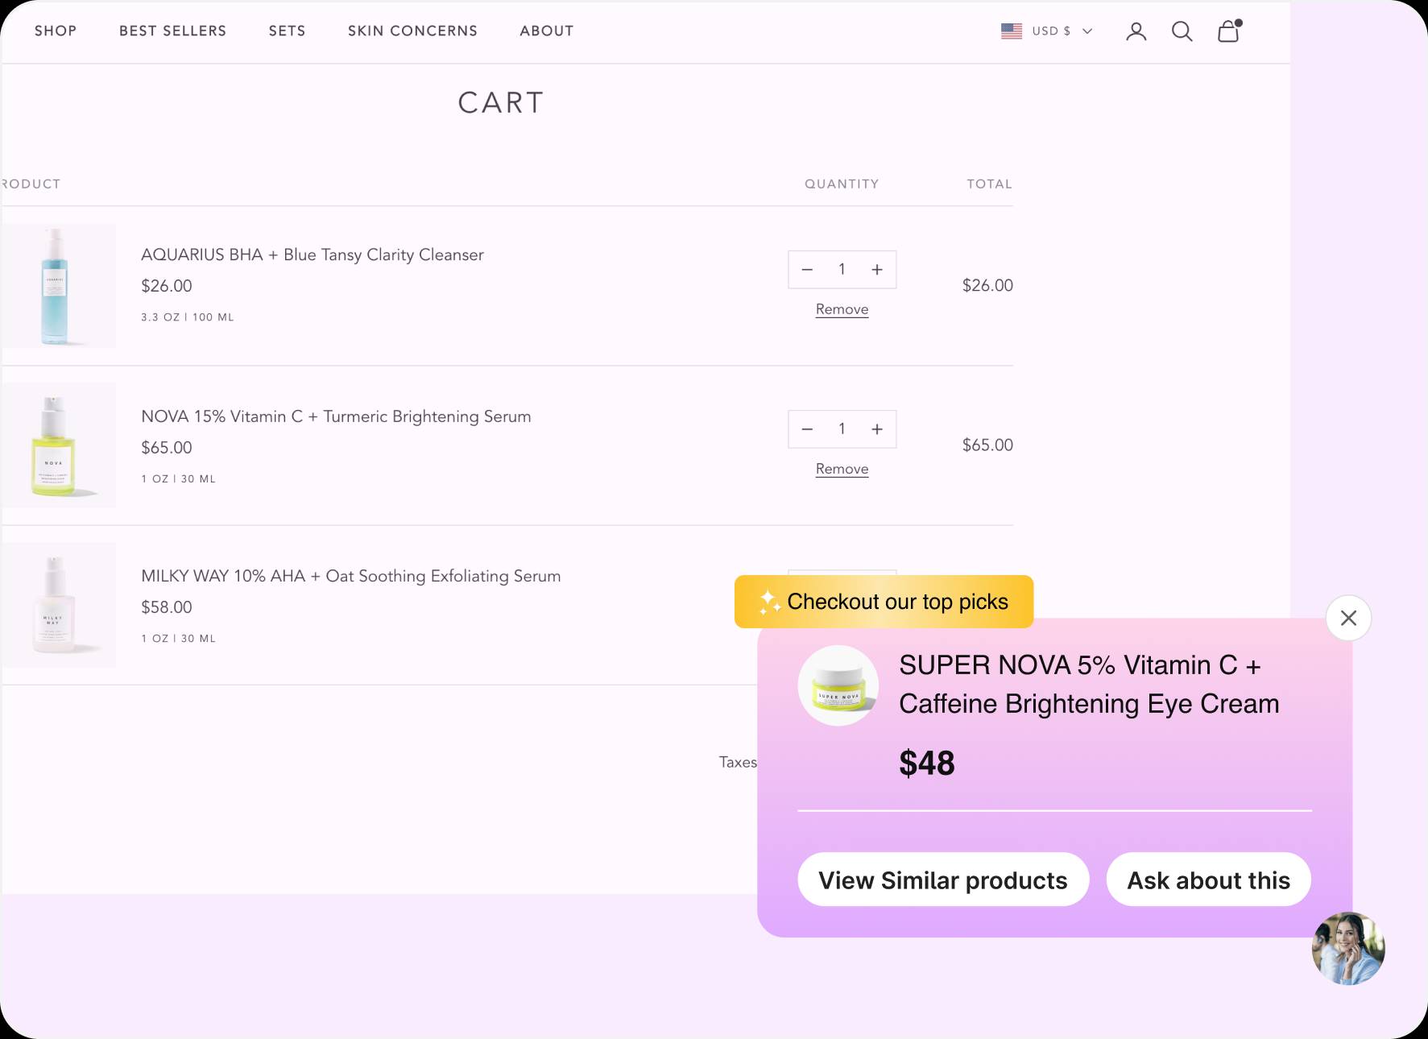Click the Checkout our top picks banner

click(883, 601)
